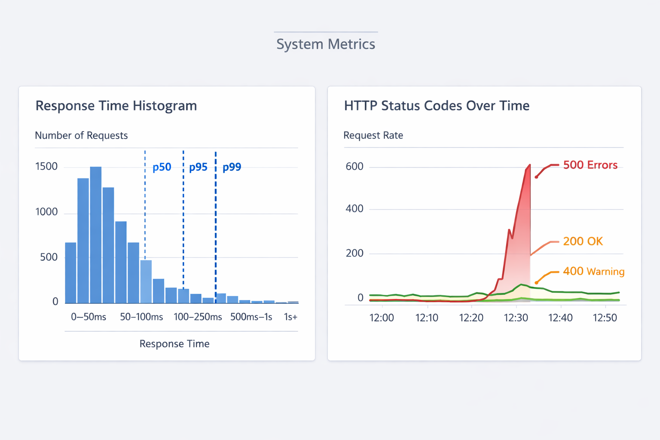The height and width of the screenshot is (440, 660).
Task: Click the 1s+ axis label
Action: 290,317
